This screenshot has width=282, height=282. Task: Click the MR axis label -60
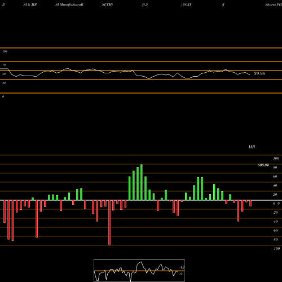point(275,231)
